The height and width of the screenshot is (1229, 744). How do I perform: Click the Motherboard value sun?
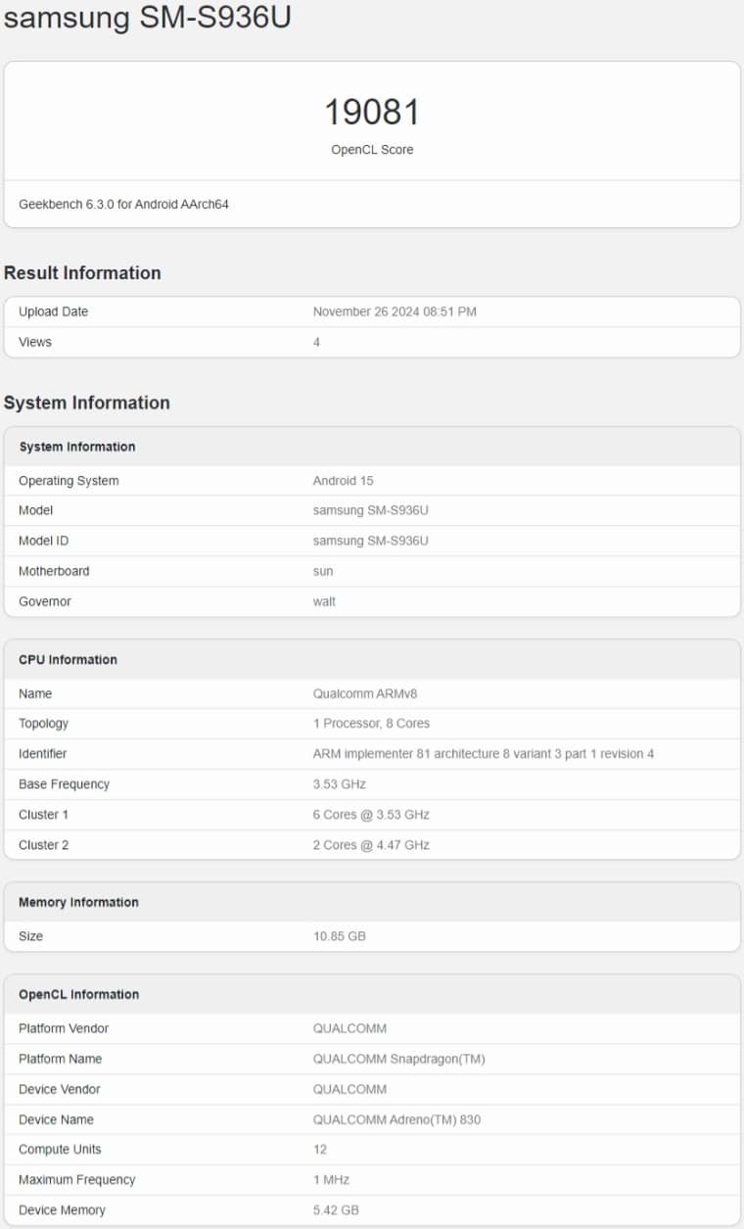323,571
